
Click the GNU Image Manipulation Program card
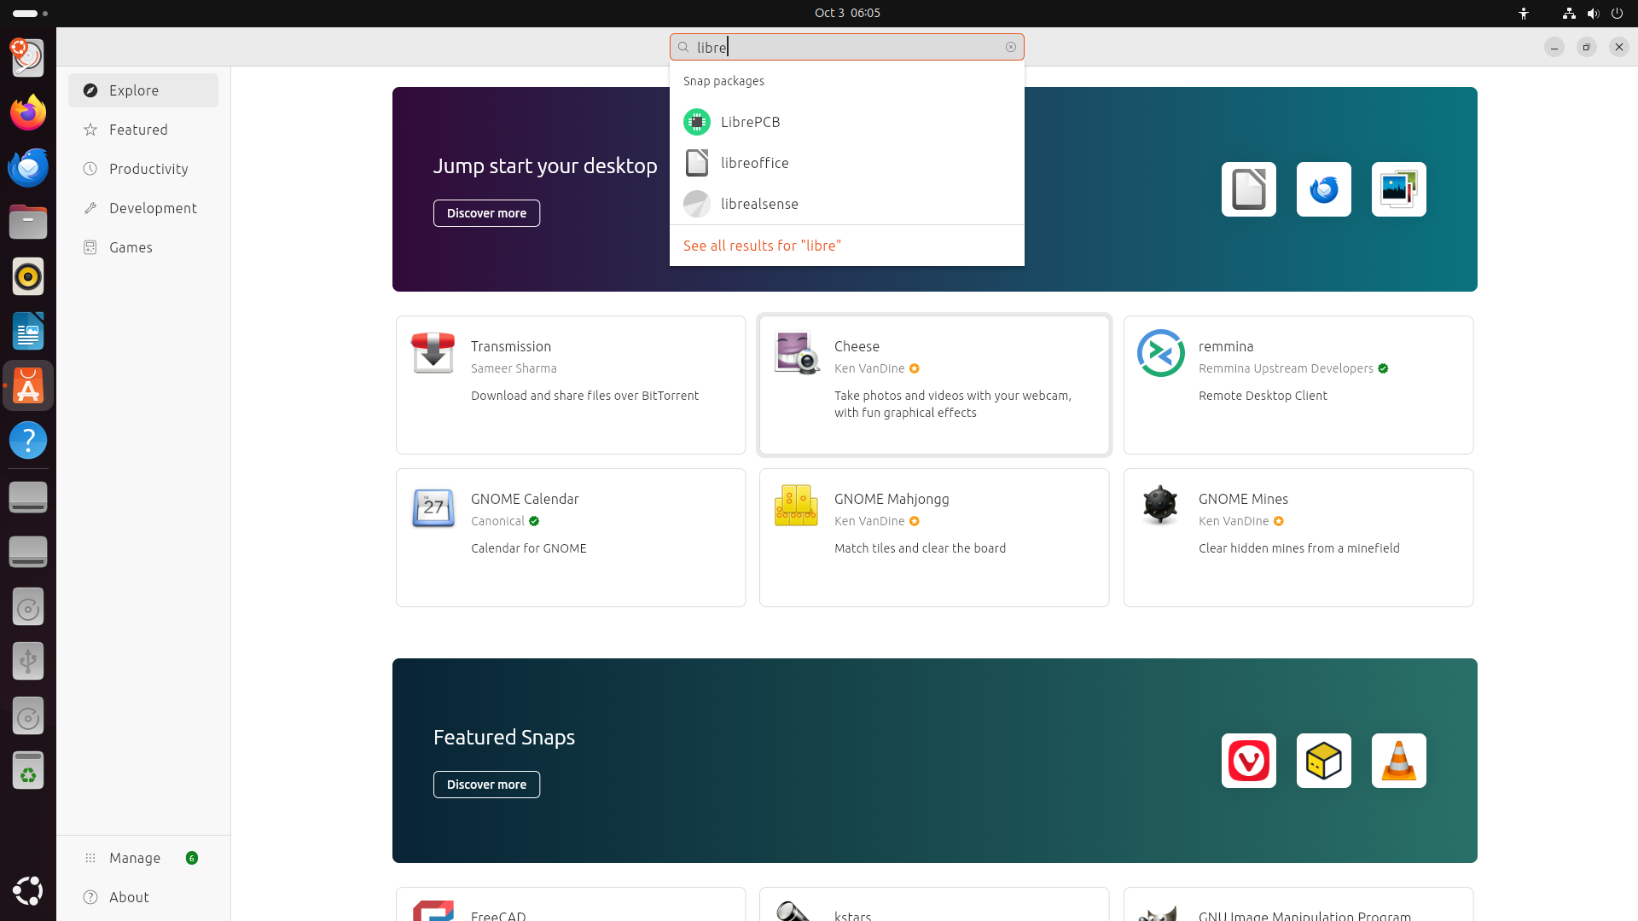1298,904
